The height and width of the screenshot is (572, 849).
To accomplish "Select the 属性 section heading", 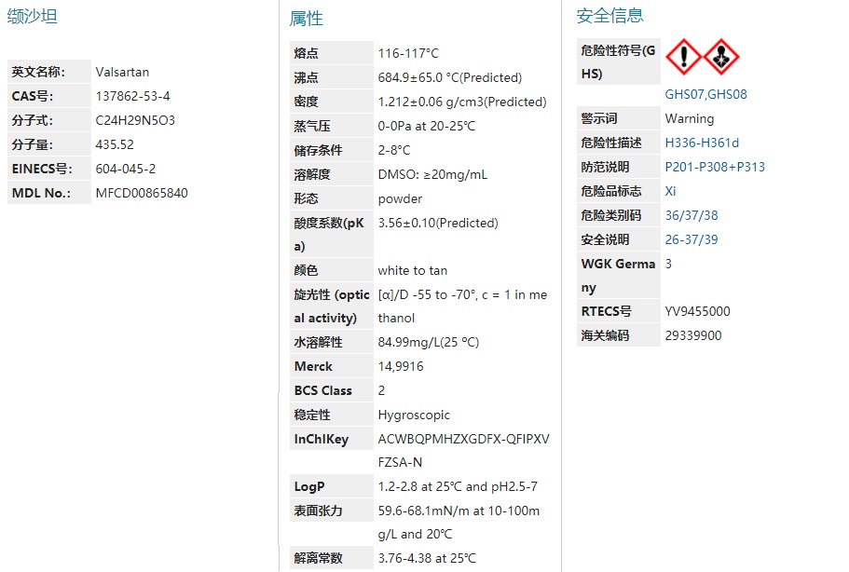I will click(x=306, y=19).
